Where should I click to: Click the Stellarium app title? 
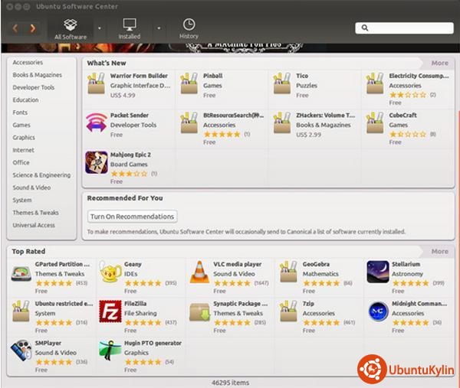point(406,264)
